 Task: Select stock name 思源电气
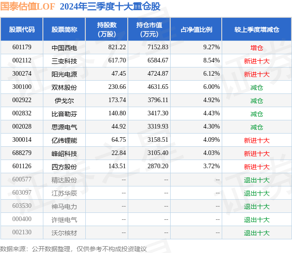(x=64, y=127)
